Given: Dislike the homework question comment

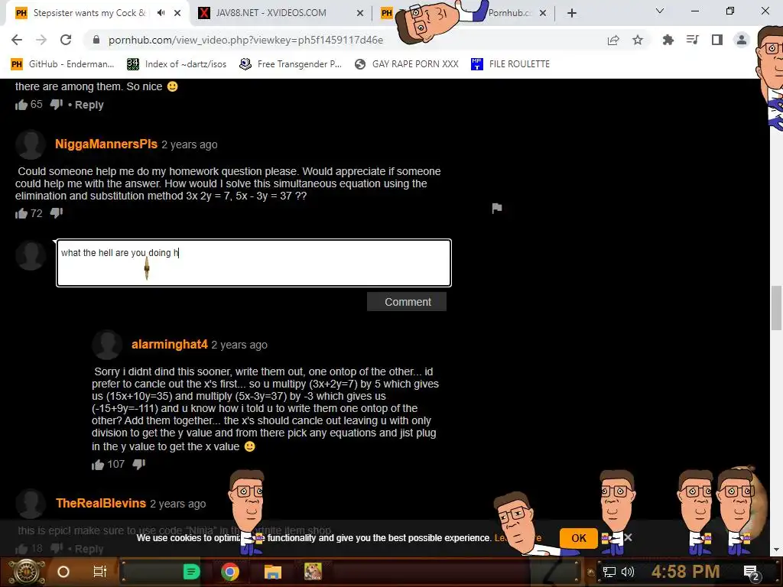Looking at the screenshot, I should click(57, 213).
